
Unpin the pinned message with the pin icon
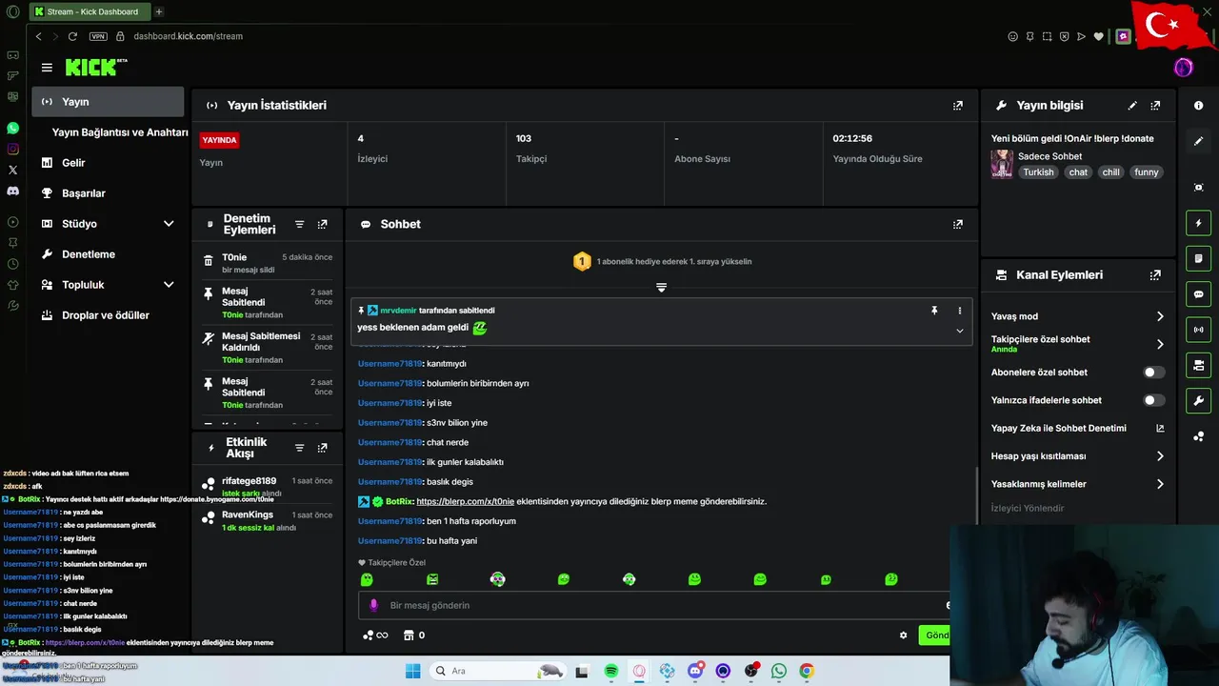pyautogui.click(x=934, y=311)
